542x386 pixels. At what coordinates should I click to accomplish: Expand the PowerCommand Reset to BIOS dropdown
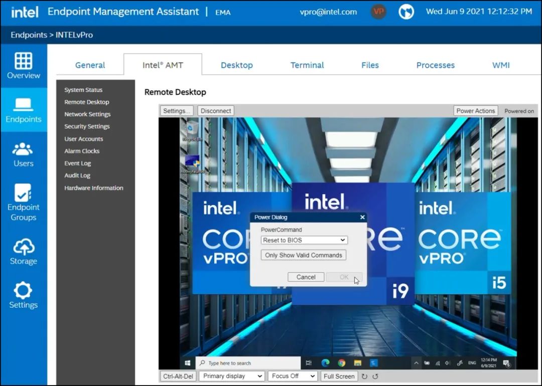(304, 240)
